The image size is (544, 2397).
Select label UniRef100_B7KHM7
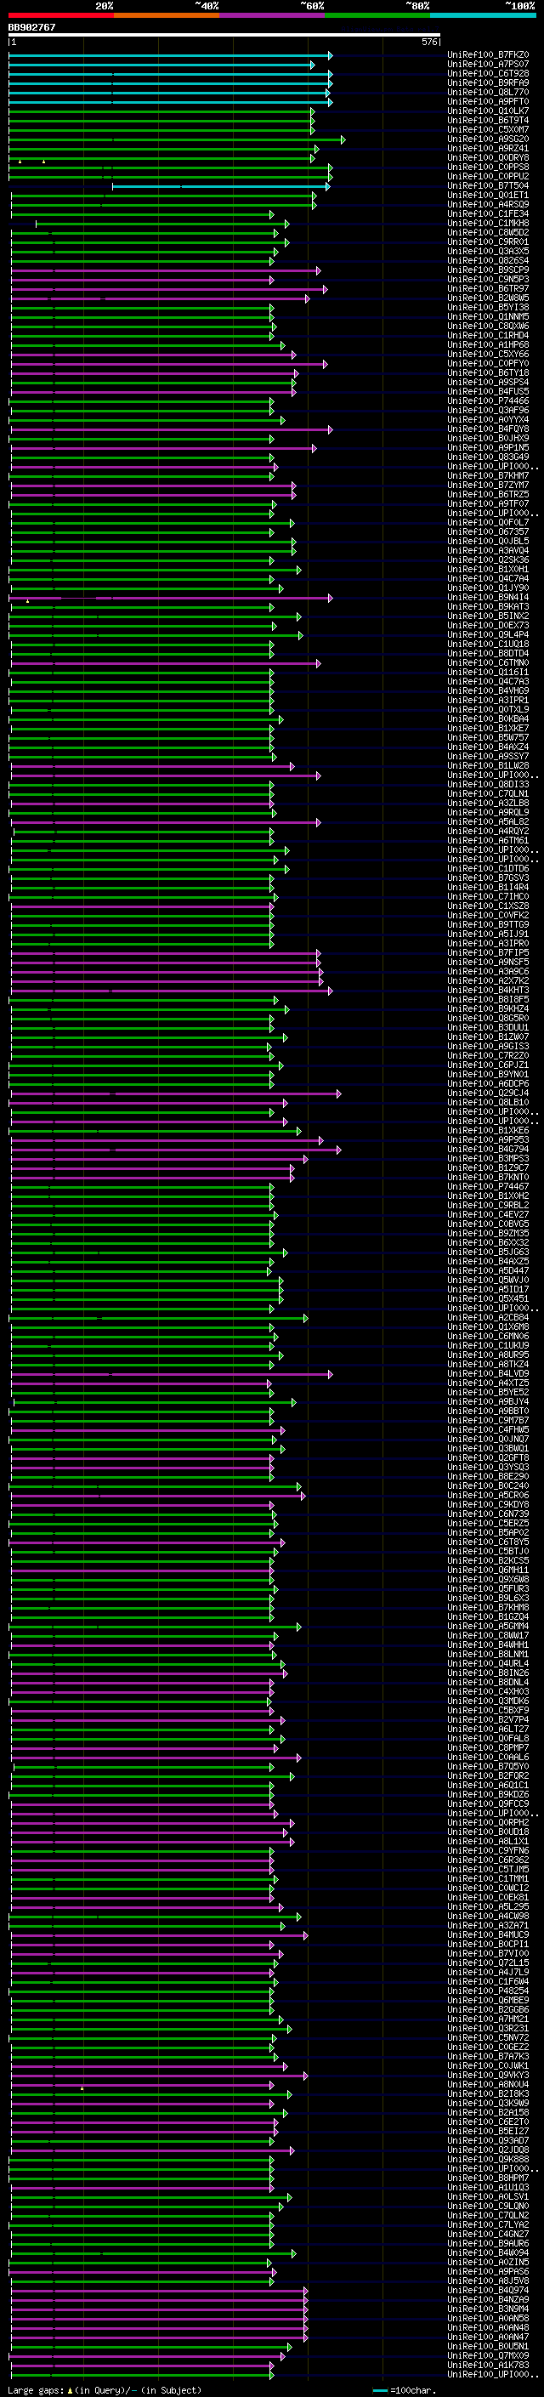click(488, 475)
